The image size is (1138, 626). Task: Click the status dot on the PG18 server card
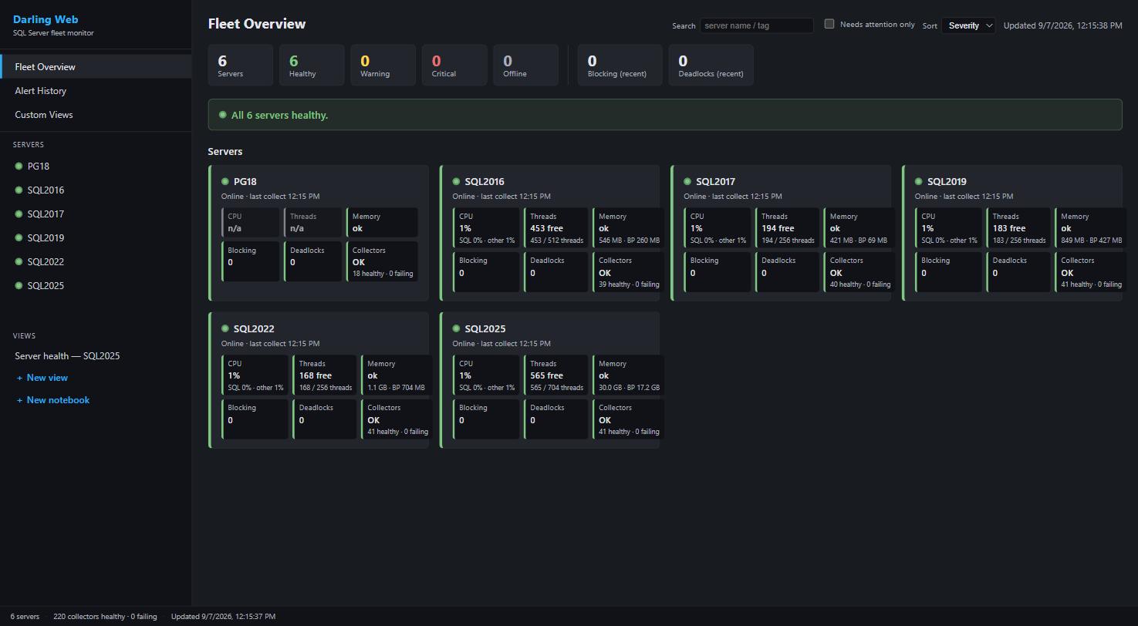(x=225, y=181)
